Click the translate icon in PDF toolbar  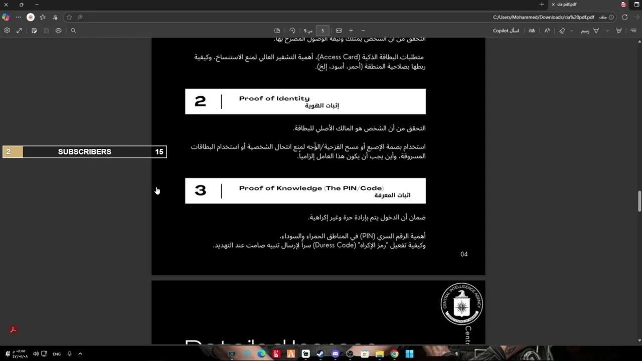point(532,31)
